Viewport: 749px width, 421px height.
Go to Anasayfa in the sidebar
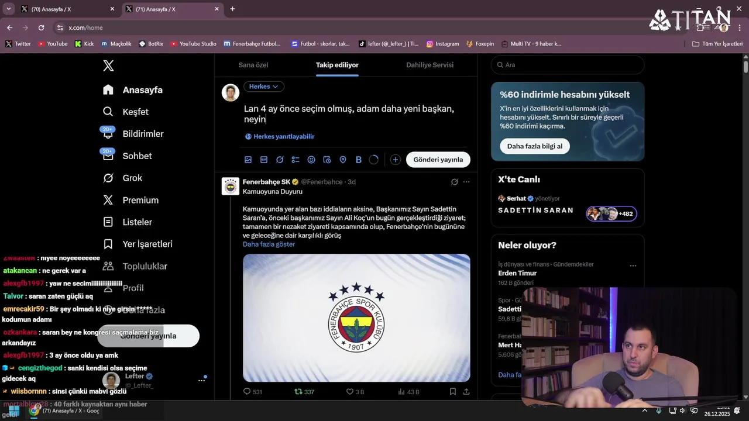(132, 90)
